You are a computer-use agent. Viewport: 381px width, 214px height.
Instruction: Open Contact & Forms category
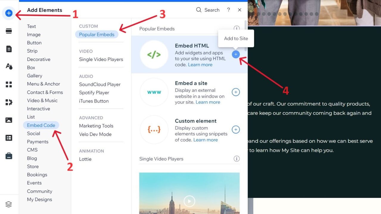pyautogui.click(x=45, y=92)
